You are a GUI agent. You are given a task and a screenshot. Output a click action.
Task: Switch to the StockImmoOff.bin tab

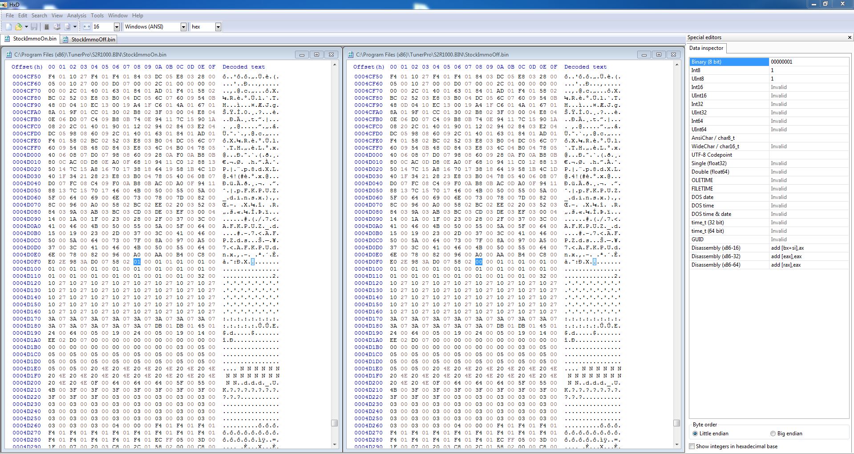[x=89, y=39]
